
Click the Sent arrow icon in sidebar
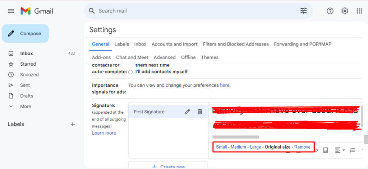[x=11, y=85]
